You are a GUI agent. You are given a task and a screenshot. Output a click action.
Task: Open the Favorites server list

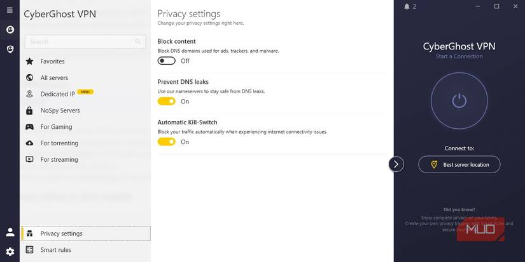click(x=52, y=62)
